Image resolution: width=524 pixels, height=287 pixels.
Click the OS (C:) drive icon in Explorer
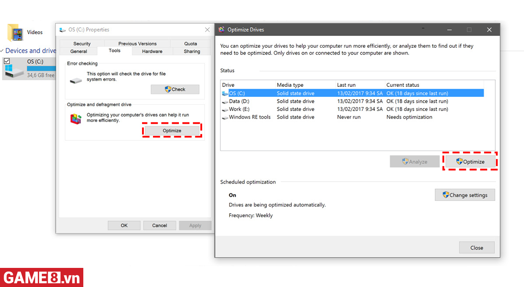[14, 70]
